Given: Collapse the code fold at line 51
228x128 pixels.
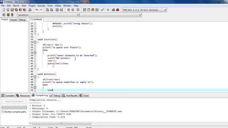Looking at the screenshot, I should pyautogui.click(x=35, y=87).
